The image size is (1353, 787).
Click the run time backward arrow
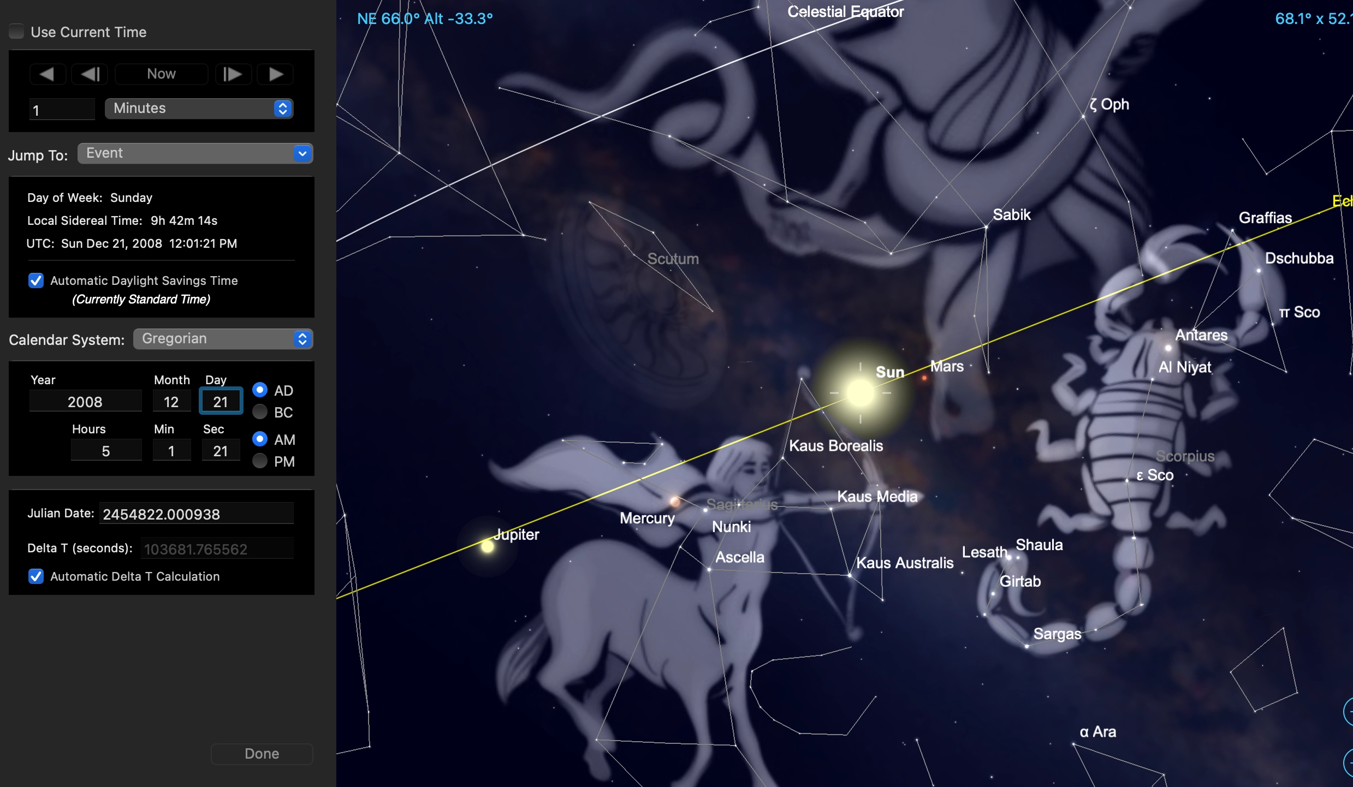[x=48, y=74]
